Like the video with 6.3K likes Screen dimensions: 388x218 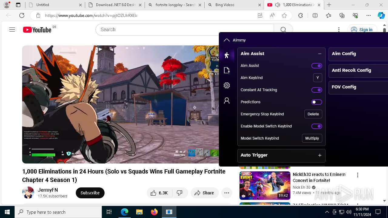pos(160,193)
